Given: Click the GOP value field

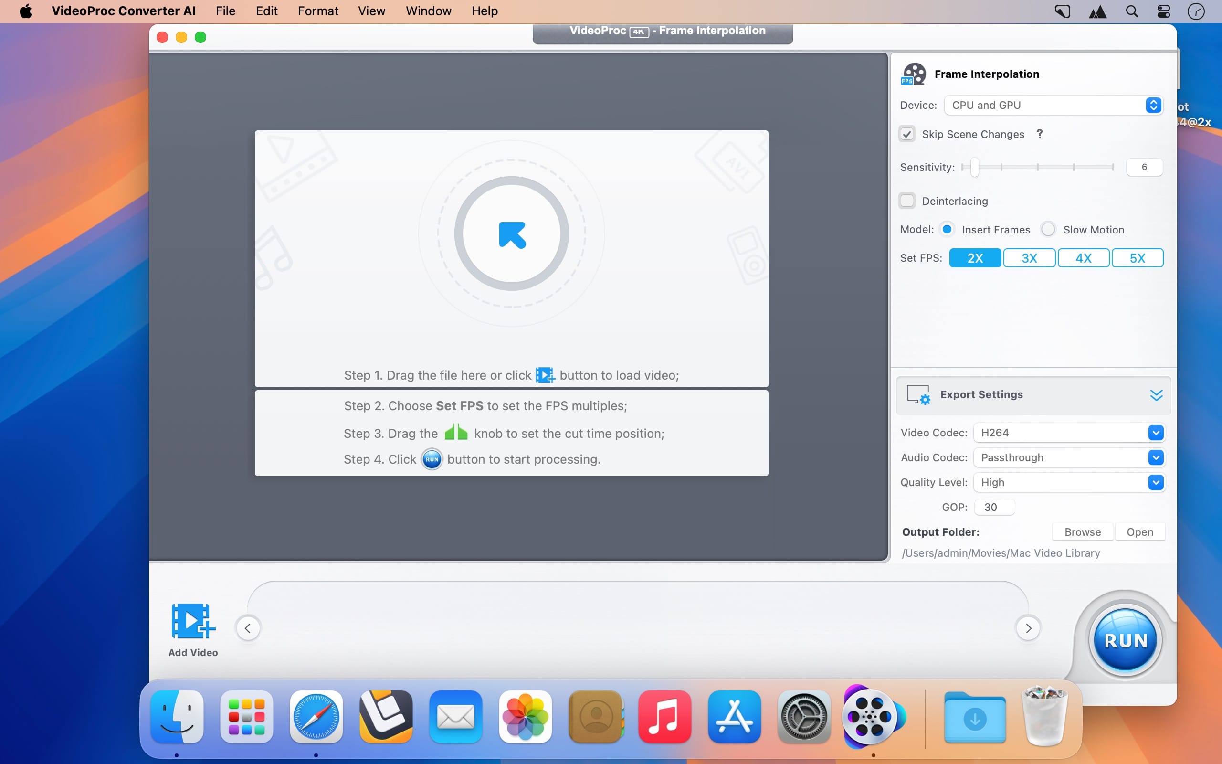Looking at the screenshot, I should click(993, 507).
